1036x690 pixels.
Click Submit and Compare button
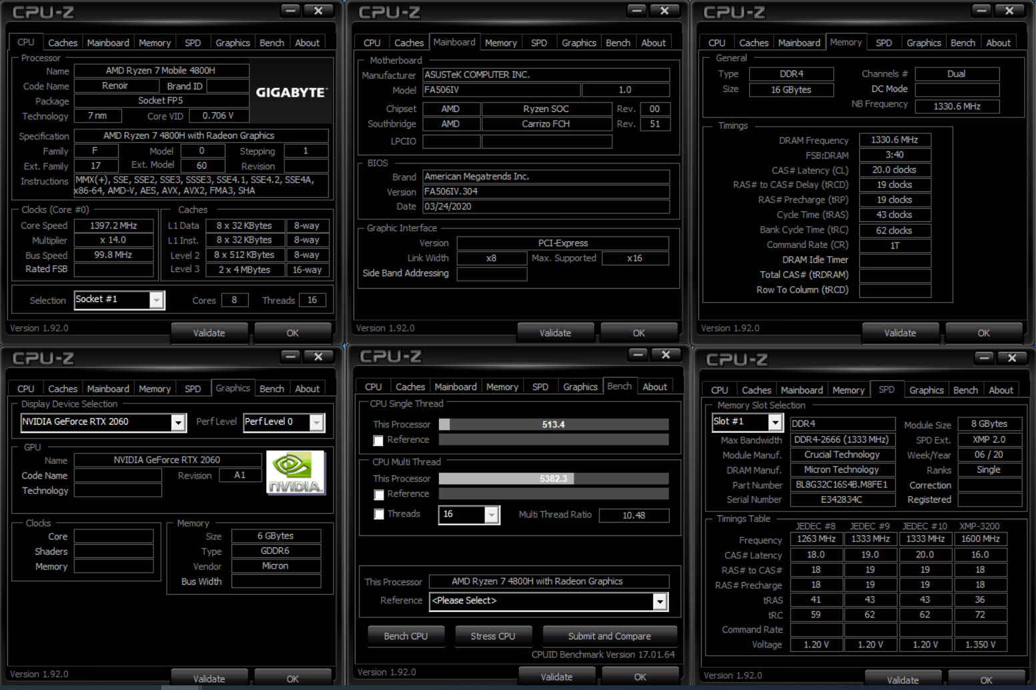(609, 636)
